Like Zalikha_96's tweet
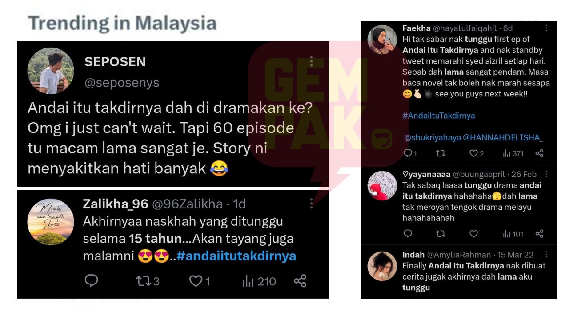 pyautogui.click(x=200, y=281)
